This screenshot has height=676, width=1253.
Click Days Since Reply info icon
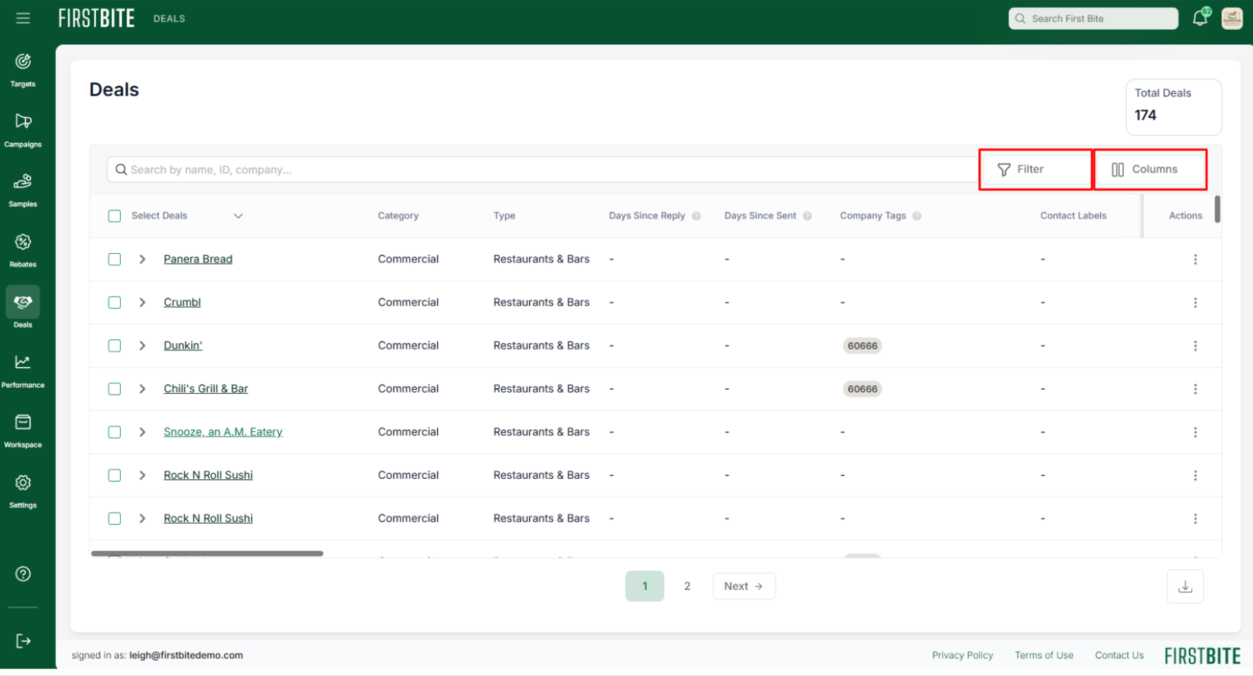pos(697,216)
